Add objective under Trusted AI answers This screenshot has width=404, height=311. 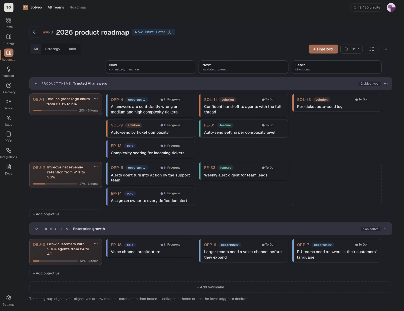click(x=66, y=214)
